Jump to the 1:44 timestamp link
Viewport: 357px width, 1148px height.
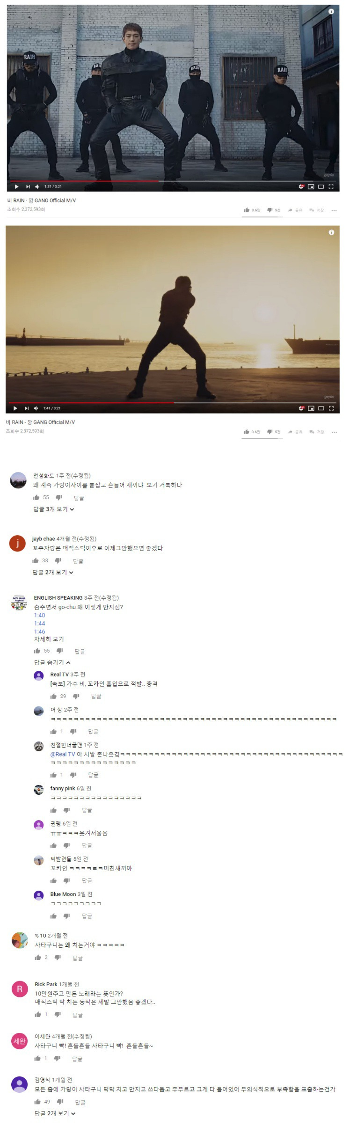pos(40,624)
